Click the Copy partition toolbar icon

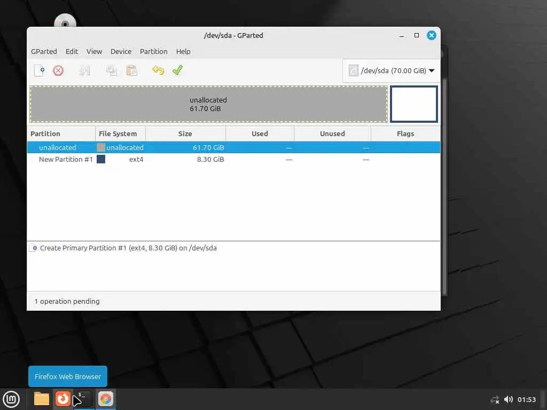pyautogui.click(x=111, y=71)
